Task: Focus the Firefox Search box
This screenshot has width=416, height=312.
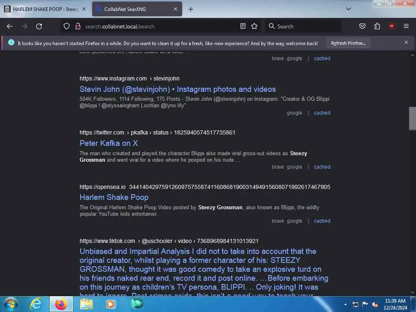Action: (303, 26)
